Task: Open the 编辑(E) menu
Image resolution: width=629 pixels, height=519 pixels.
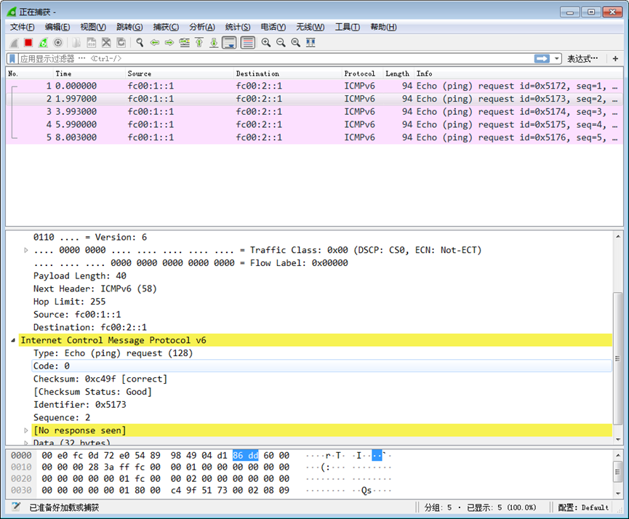Action: pos(57,27)
